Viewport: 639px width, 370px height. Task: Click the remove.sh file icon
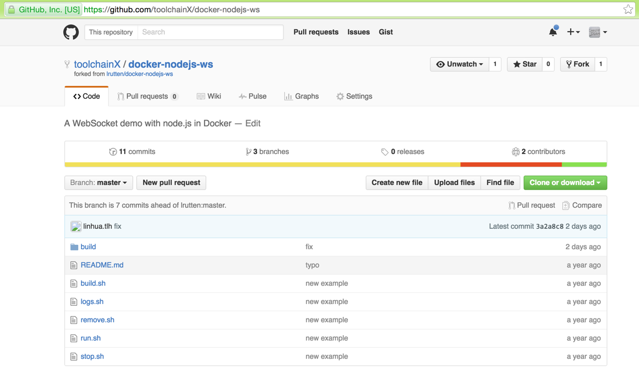(x=74, y=320)
